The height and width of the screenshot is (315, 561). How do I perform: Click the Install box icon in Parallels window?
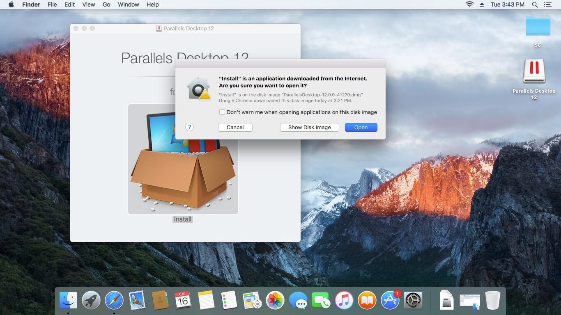tap(183, 159)
